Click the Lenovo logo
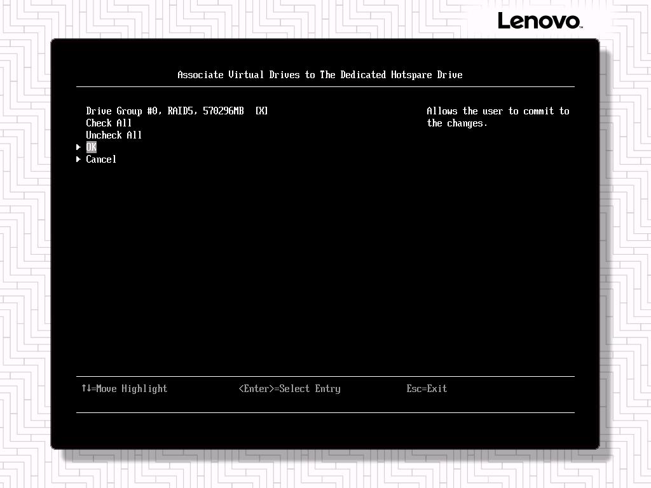This screenshot has width=651, height=488. [x=539, y=21]
